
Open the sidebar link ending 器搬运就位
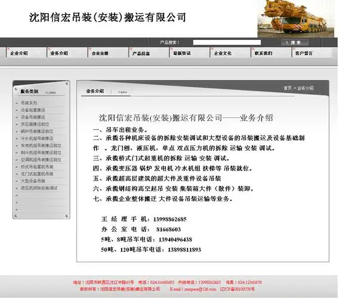35,124
